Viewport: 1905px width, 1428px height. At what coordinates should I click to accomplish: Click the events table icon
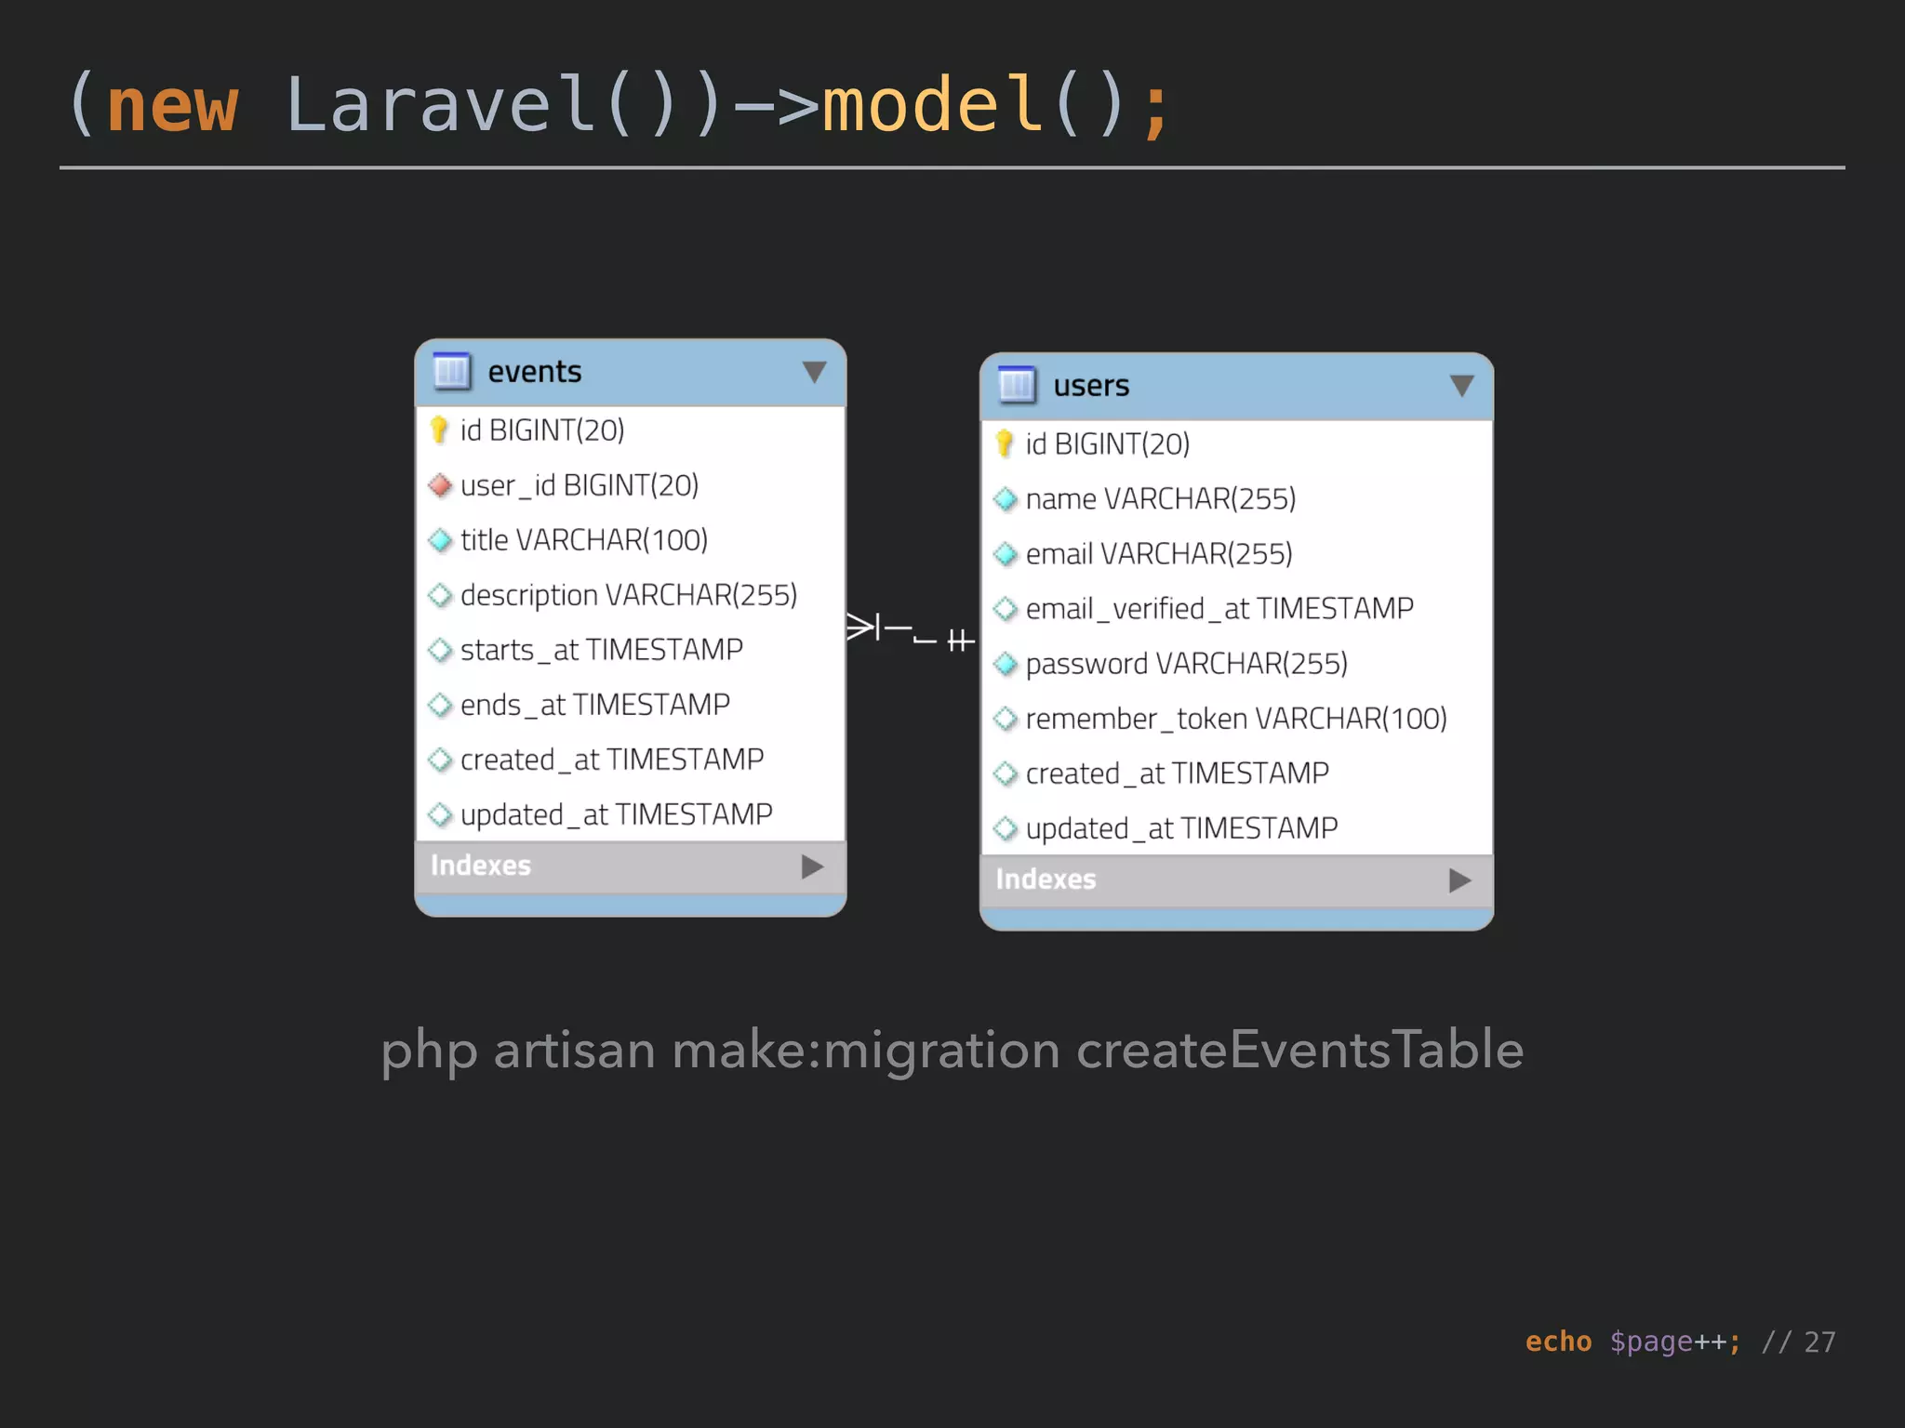(x=452, y=371)
